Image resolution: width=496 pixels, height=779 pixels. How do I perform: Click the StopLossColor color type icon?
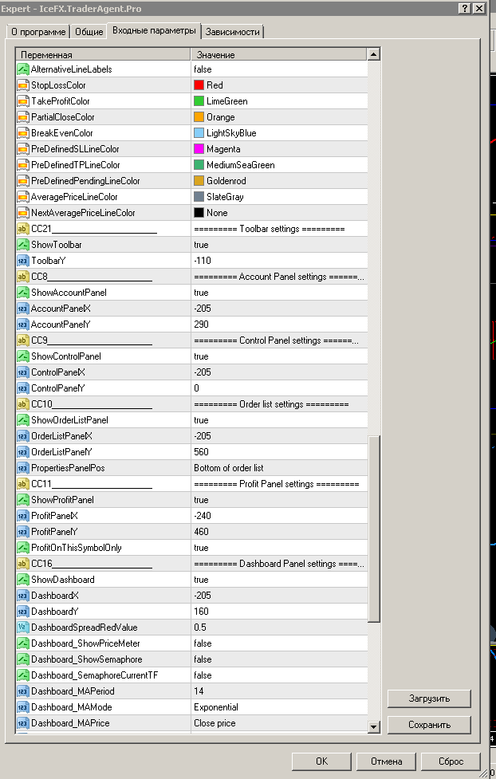[x=23, y=85]
